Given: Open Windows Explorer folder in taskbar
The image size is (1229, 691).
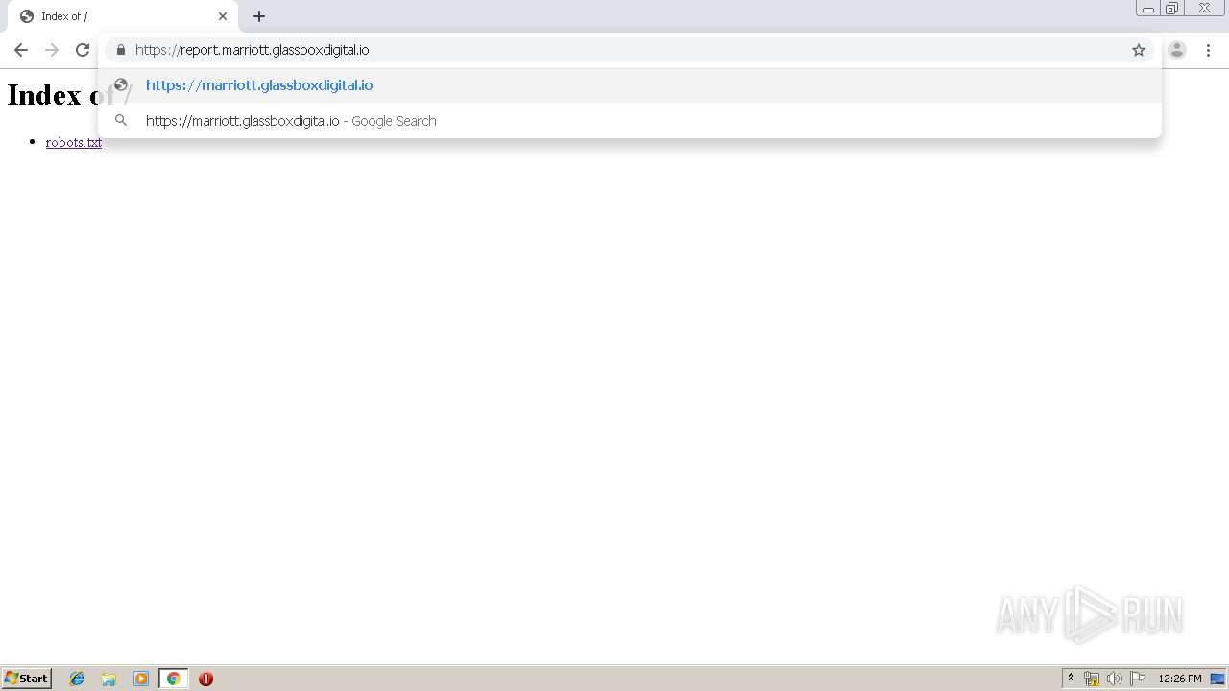Looking at the screenshot, I should (x=108, y=679).
